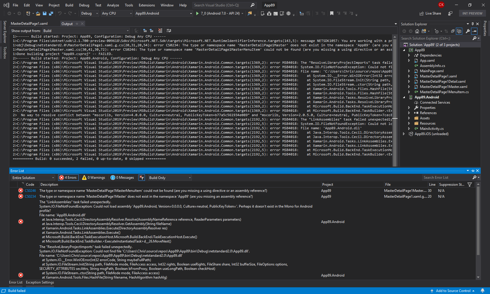Toggle the 0 Warnings filter
The height and width of the screenshot is (294, 490).
click(x=93, y=178)
